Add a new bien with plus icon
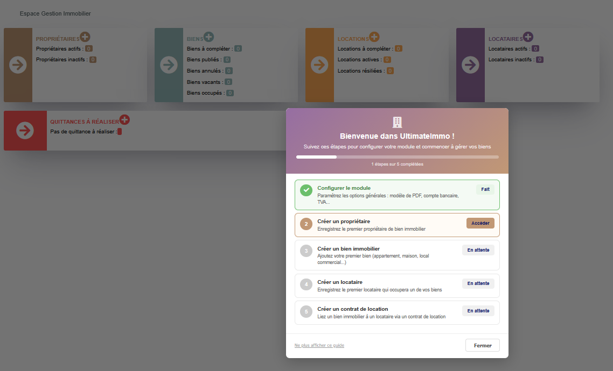The height and width of the screenshot is (371, 613). (209, 37)
